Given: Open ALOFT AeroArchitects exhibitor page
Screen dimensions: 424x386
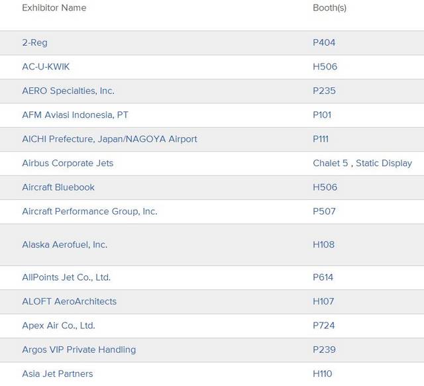Looking at the screenshot, I should pyautogui.click(x=69, y=301).
